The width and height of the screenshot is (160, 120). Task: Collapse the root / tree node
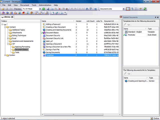coord(2,24)
